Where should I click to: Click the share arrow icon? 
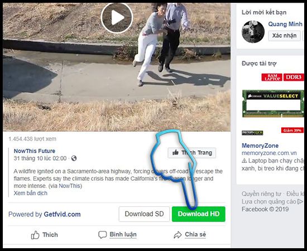tap(178, 235)
